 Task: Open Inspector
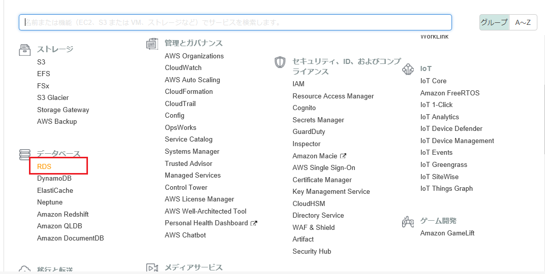point(306,144)
